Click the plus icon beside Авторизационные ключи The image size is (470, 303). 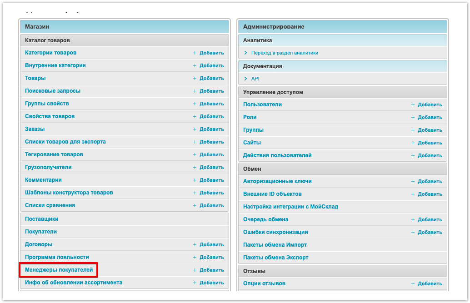click(413, 181)
